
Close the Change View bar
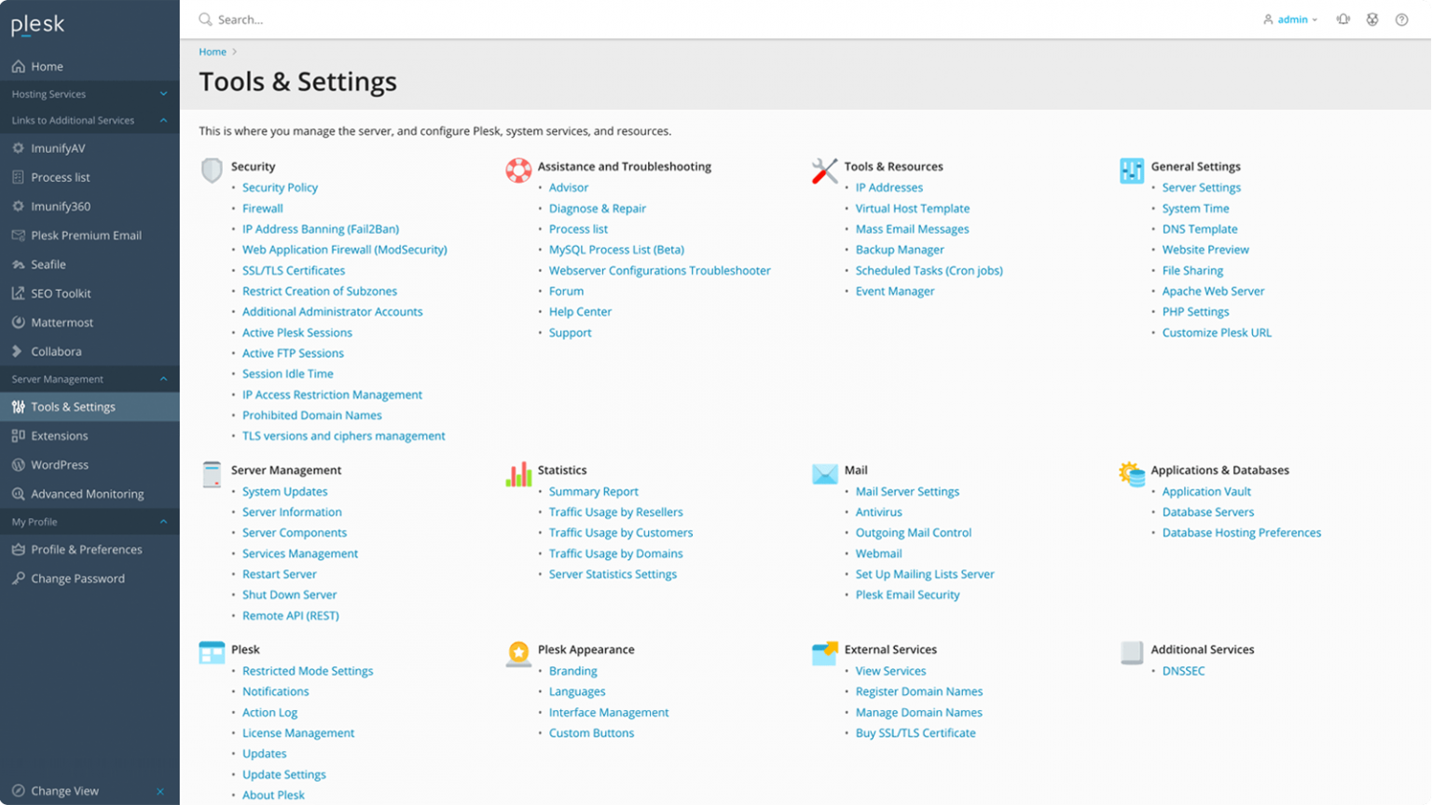coord(160,791)
